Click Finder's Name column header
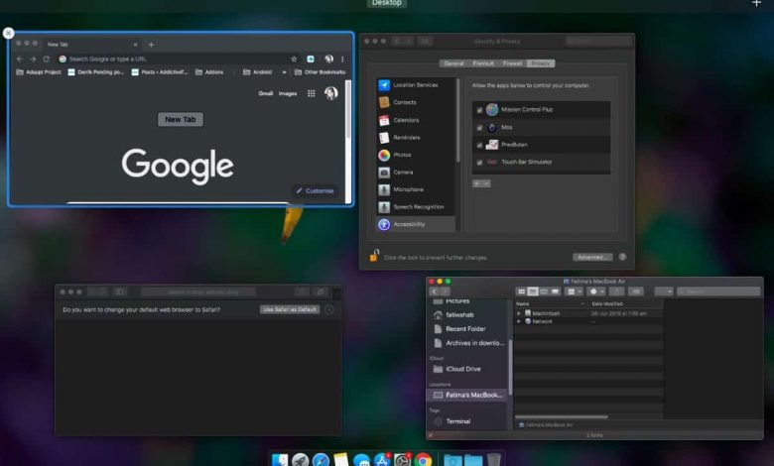774x466 pixels. (x=551, y=304)
